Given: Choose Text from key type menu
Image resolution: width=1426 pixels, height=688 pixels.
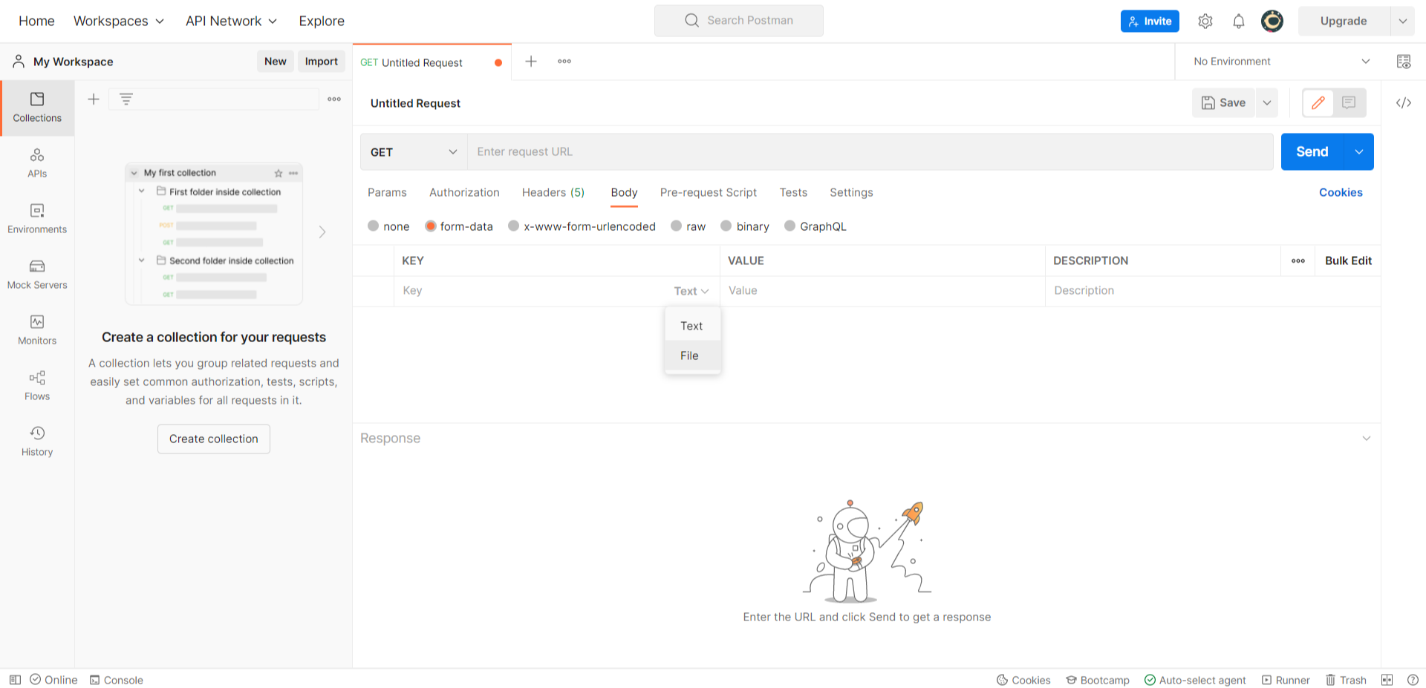Looking at the screenshot, I should [x=693, y=326].
